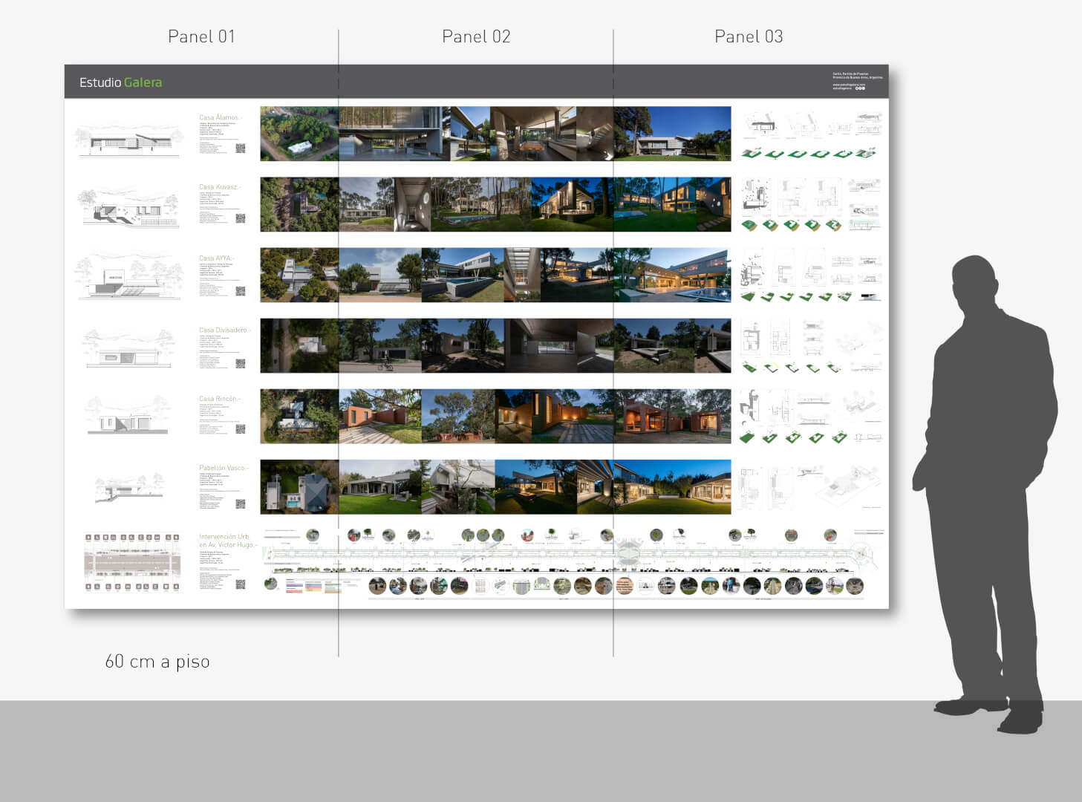Click the Estudio Galera logo
This screenshot has height=802, width=1082.
pyautogui.click(x=120, y=82)
